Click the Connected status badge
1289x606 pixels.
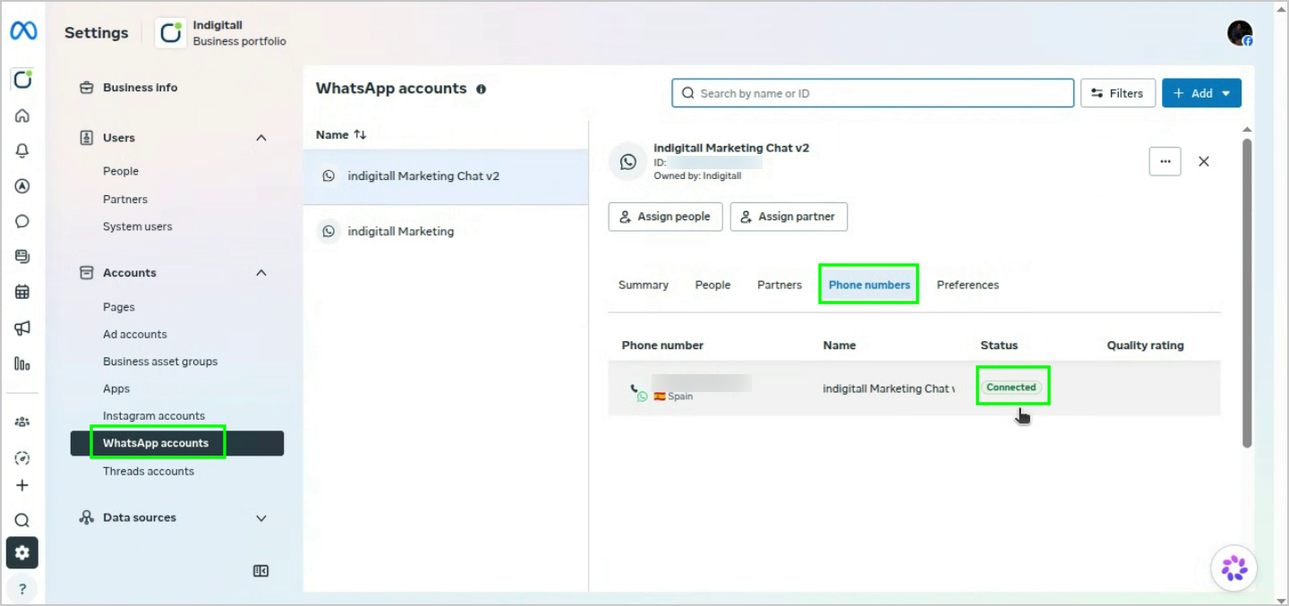(1012, 388)
